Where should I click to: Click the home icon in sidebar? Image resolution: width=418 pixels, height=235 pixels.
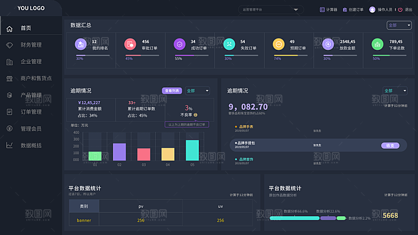tap(9, 28)
